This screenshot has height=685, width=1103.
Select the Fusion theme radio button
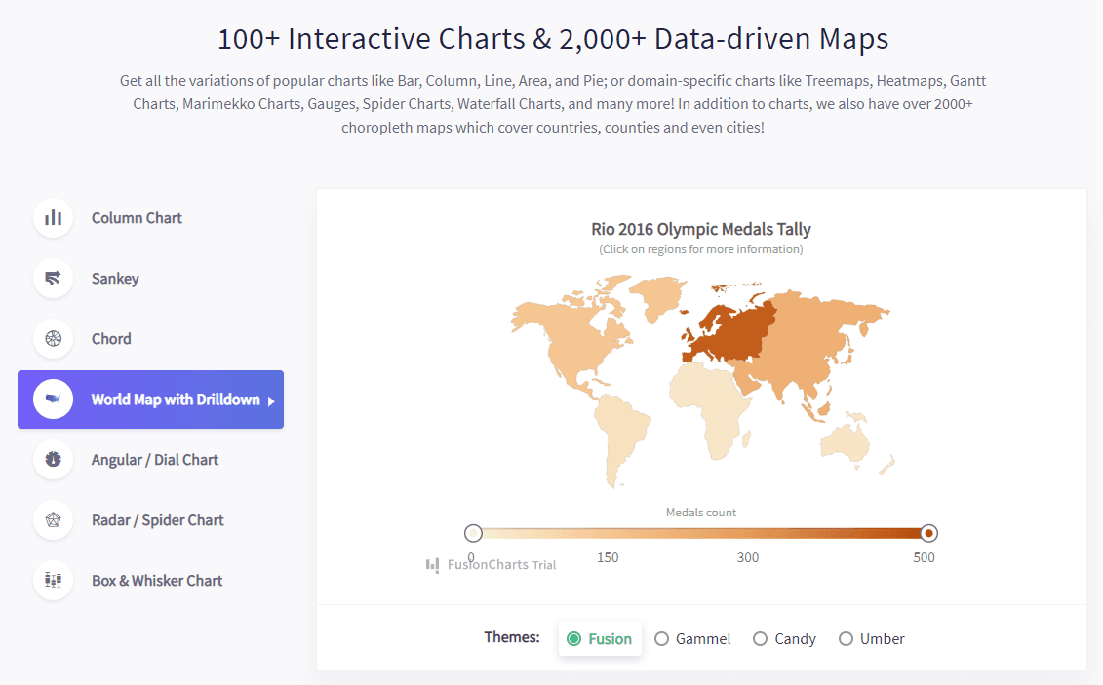pyautogui.click(x=574, y=639)
